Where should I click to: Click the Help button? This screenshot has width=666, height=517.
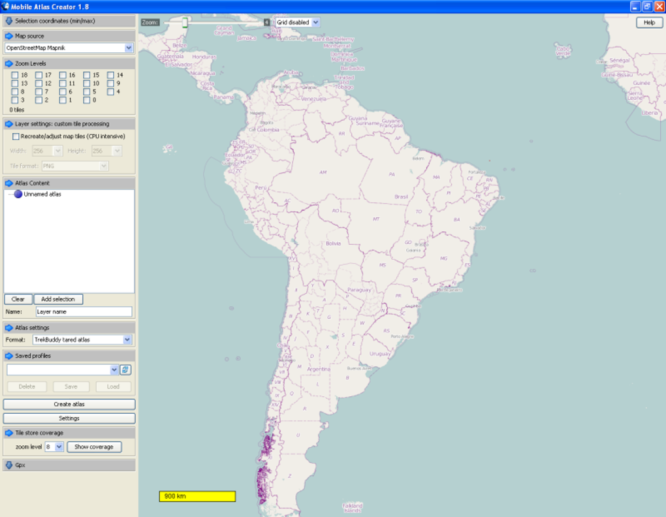pyautogui.click(x=649, y=22)
